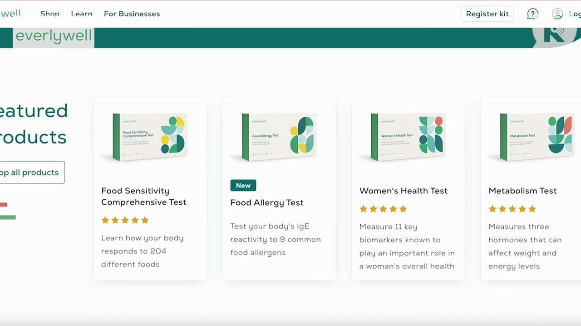Click the Women's Health Test box image
The height and width of the screenshot is (326, 581).
pos(408,137)
